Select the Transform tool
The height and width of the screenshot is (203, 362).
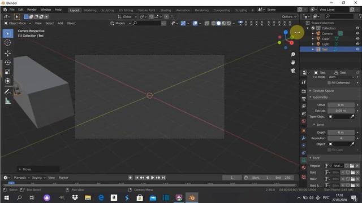(x=7, y=81)
